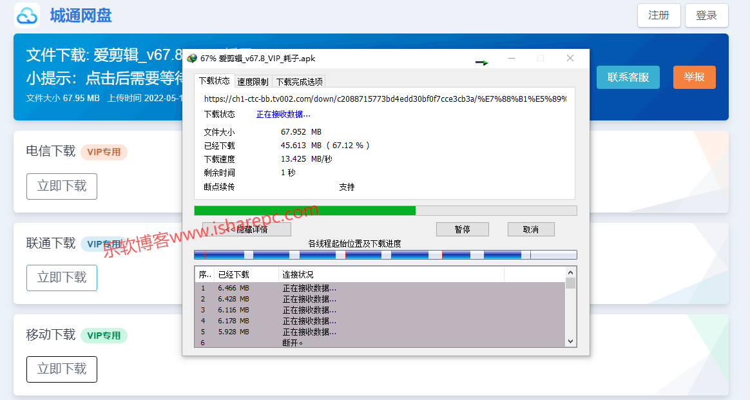This screenshot has width=750, height=400.
Task: Minimize the download dialog window
Action: tap(512, 59)
